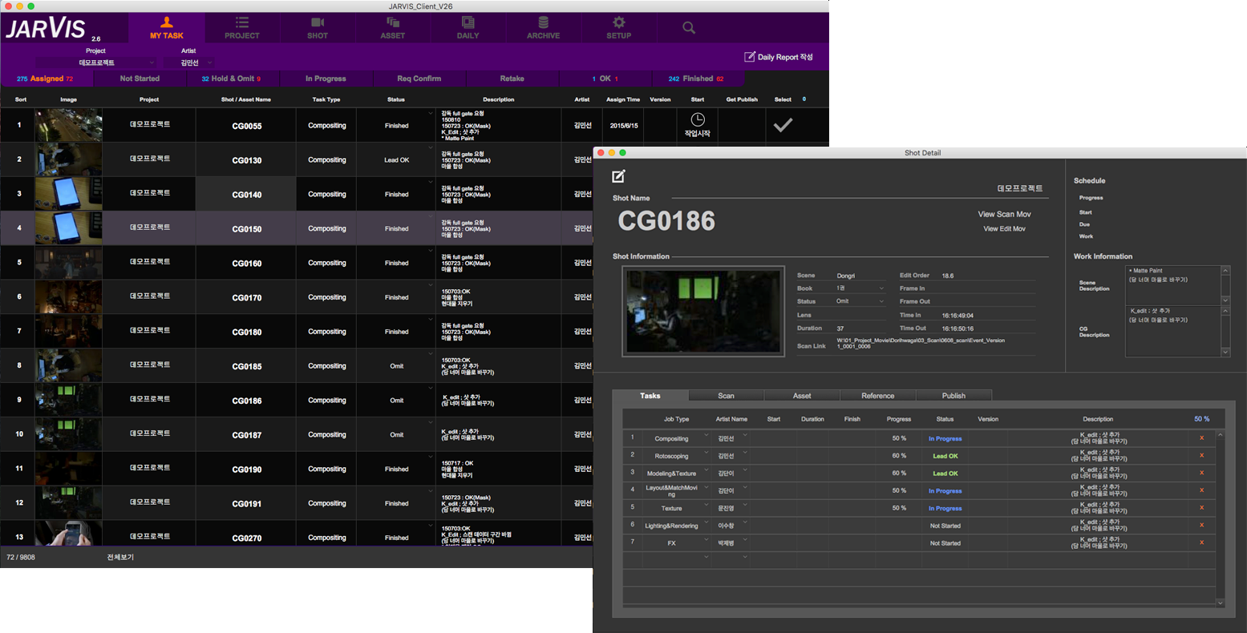1247x633 pixels.
Task: Click the CG0186 shot preview thumbnail
Action: click(702, 311)
